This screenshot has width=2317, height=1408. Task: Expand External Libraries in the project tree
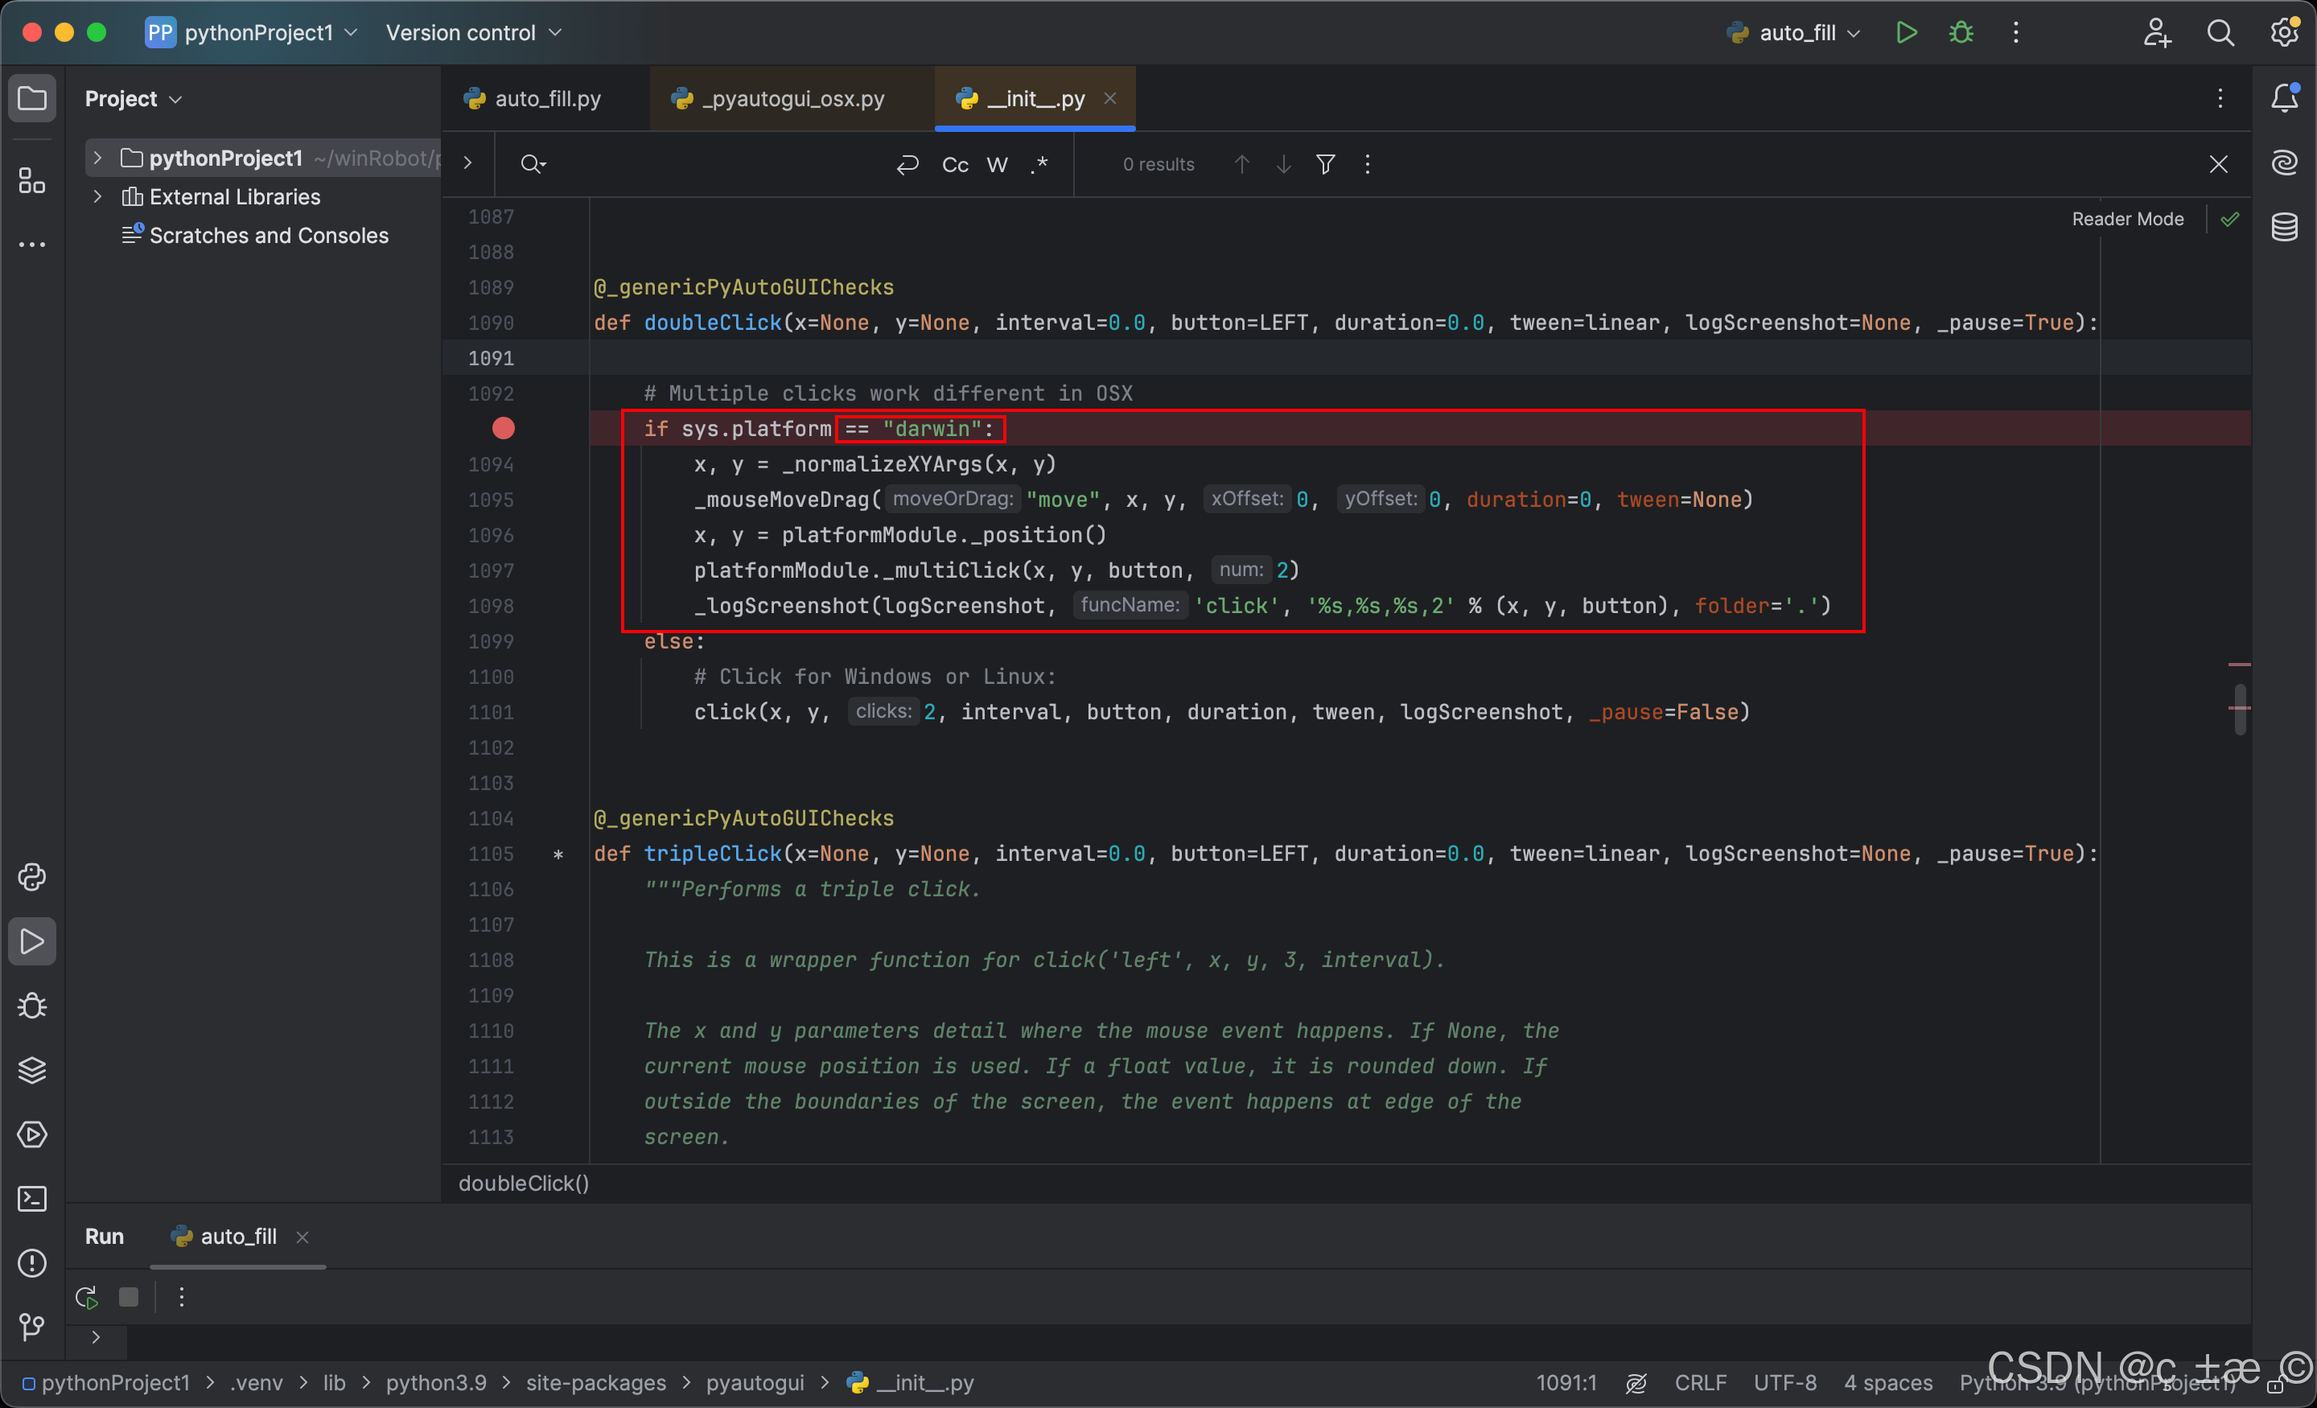[98, 196]
